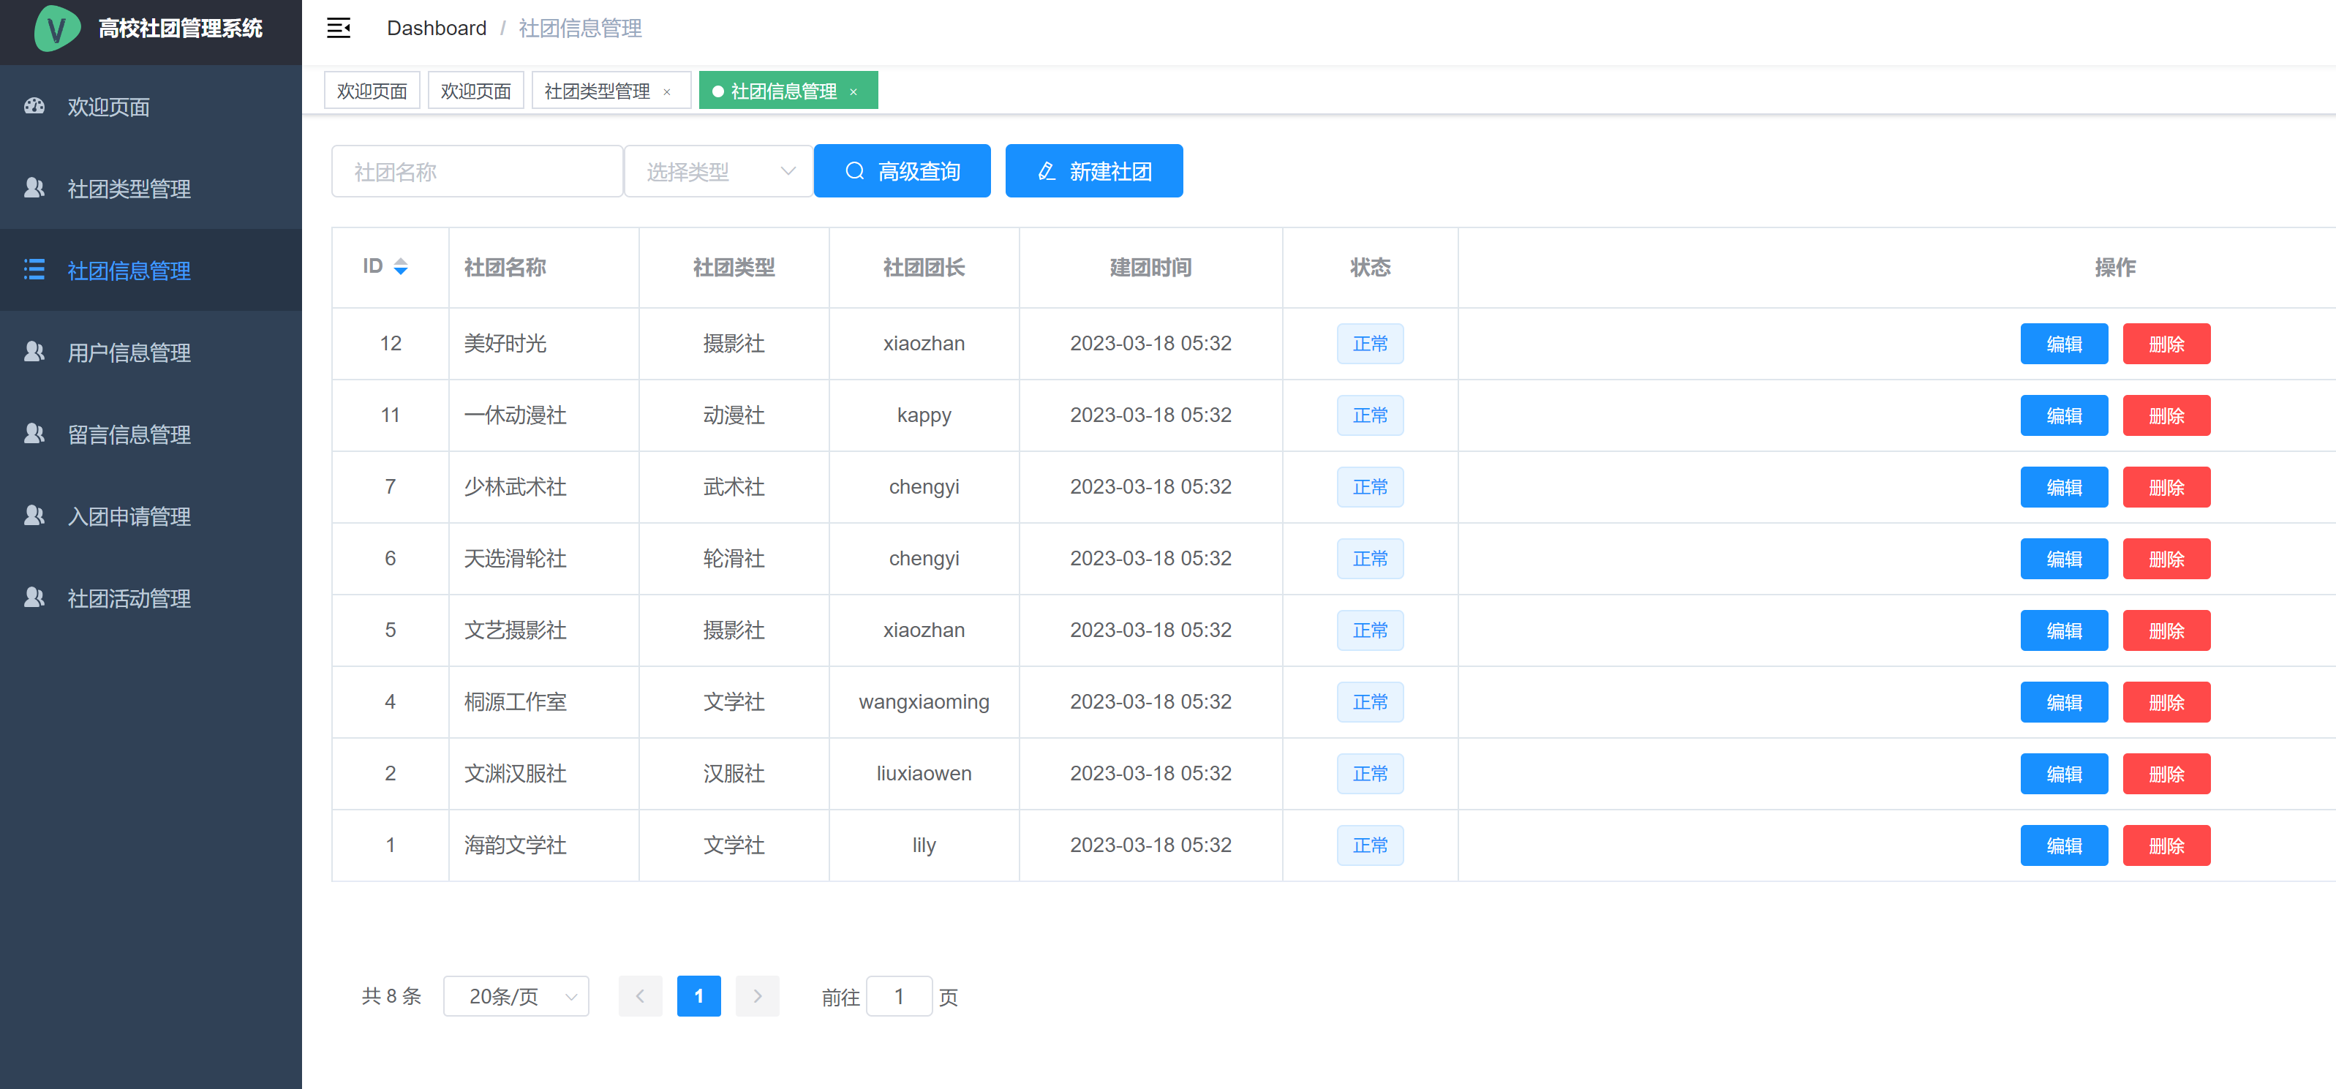Click the 社团类型管理 sidebar icon
This screenshot has height=1089, width=2336.
coord(34,189)
